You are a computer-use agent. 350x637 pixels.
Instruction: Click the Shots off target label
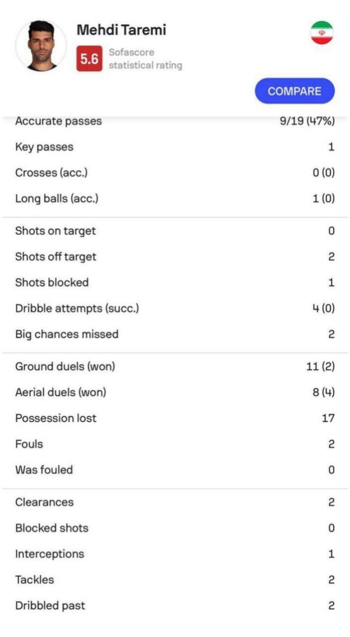[56, 257]
